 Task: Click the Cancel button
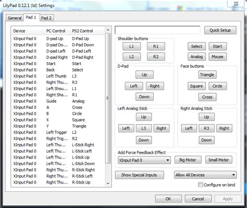[198, 199]
